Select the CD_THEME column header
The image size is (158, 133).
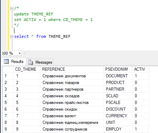click(x=27, y=69)
